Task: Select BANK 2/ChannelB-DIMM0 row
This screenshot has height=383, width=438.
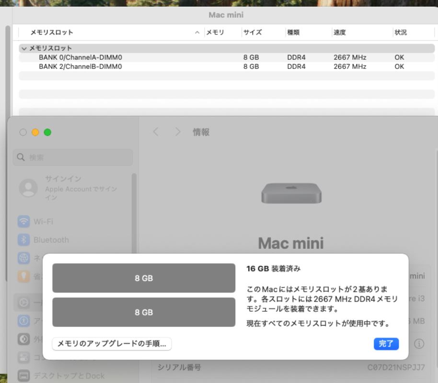Action: point(227,67)
